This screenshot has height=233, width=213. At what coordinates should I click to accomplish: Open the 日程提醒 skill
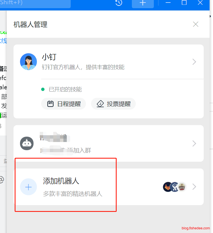click(63, 104)
